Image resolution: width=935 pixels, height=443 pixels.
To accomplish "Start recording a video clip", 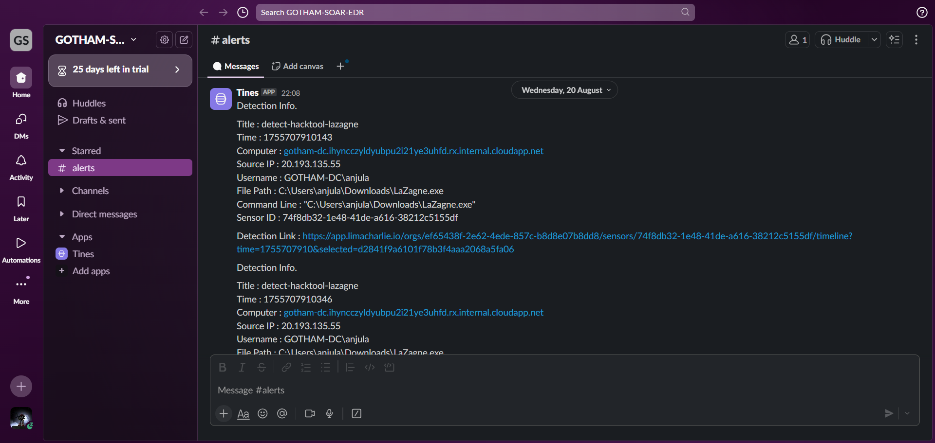I will 310,413.
